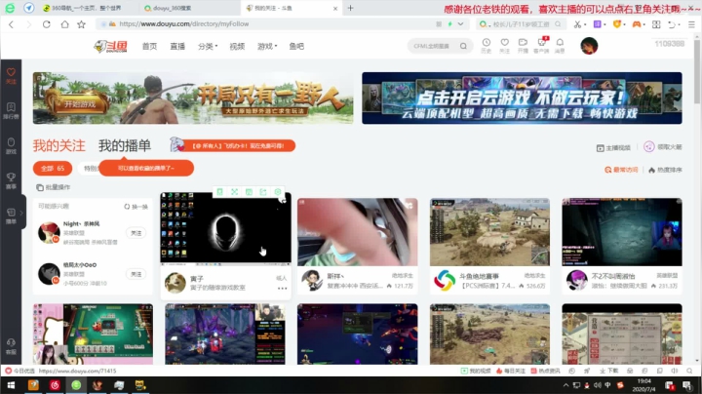Click the 领取火箭 link

[x=663, y=147]
